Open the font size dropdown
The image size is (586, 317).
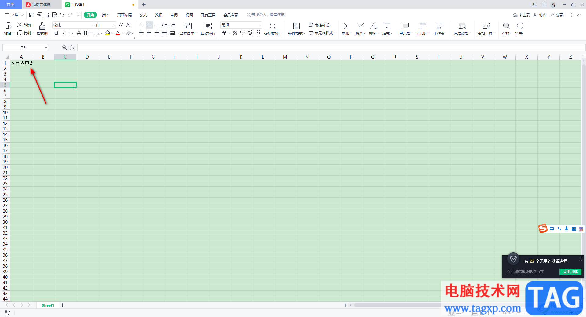(114, 25)
